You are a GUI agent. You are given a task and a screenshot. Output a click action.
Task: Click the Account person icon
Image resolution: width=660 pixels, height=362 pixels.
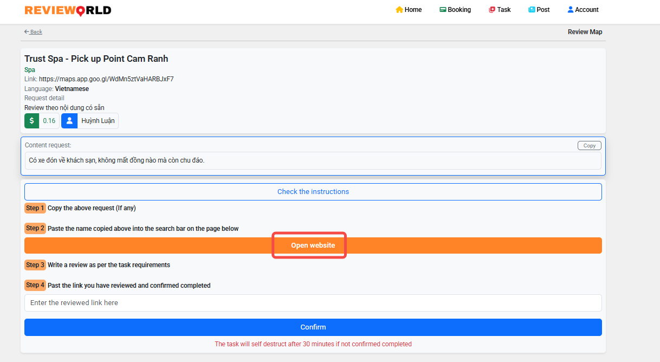570,10
